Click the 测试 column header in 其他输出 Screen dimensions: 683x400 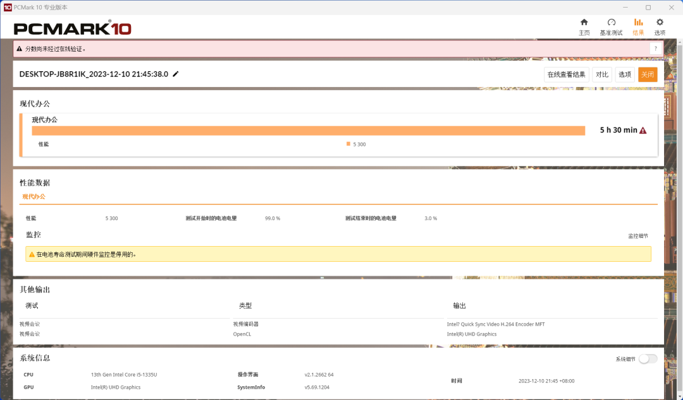click(32, 305)
